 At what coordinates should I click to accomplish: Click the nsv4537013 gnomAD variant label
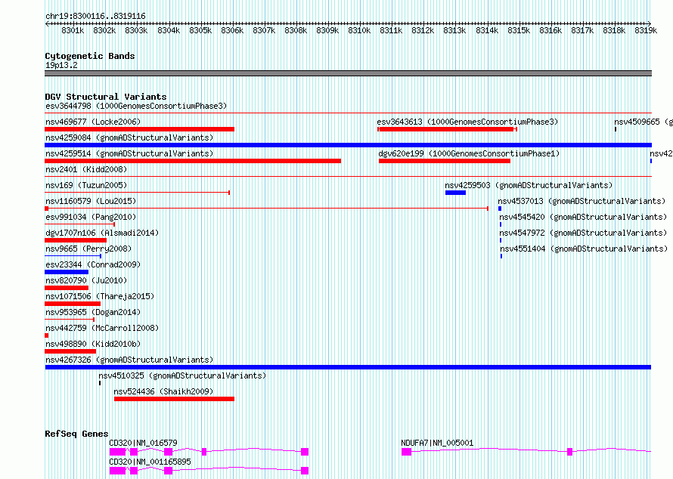click(582, 201)
